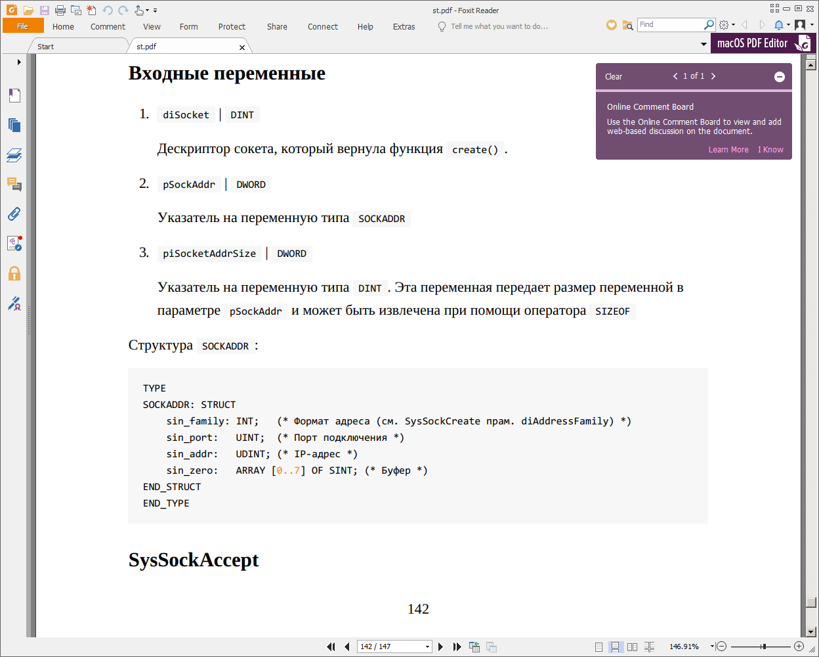
Task: Open Security lock panel in sidebar
Action: 14,273
